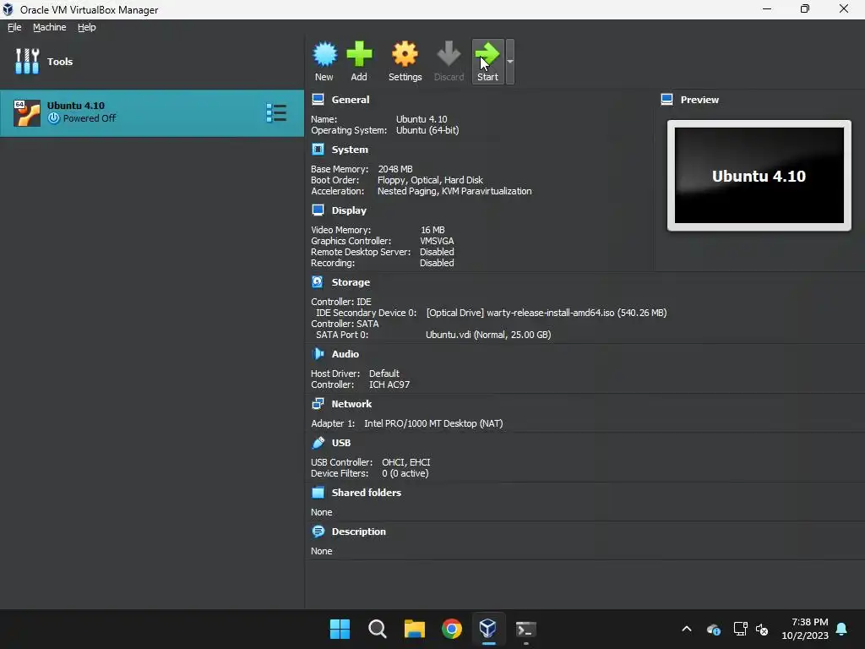
Task: Click the Storage disk icon
Action: 318,281
